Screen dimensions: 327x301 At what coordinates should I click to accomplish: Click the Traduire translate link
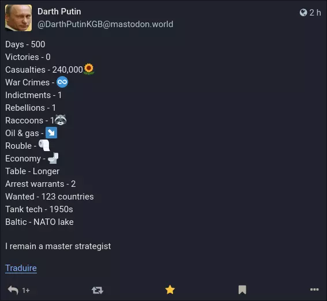click(21, 268)
